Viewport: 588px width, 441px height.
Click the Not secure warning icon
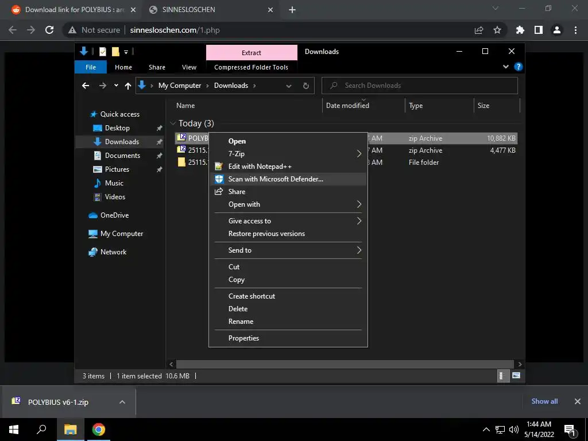(x=72, y=30)
